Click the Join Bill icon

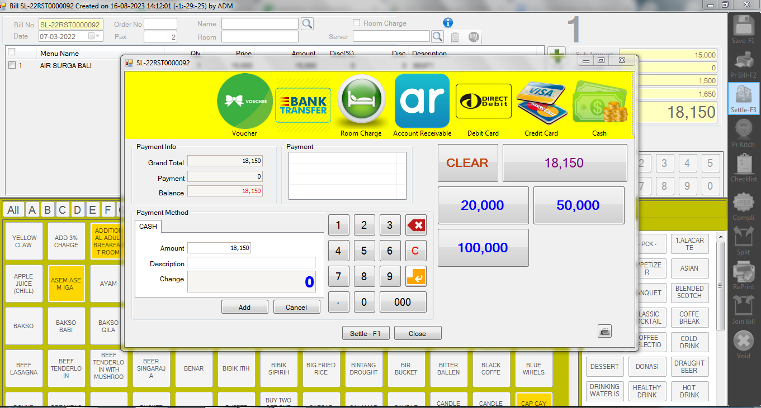click(x=744, y=306)
